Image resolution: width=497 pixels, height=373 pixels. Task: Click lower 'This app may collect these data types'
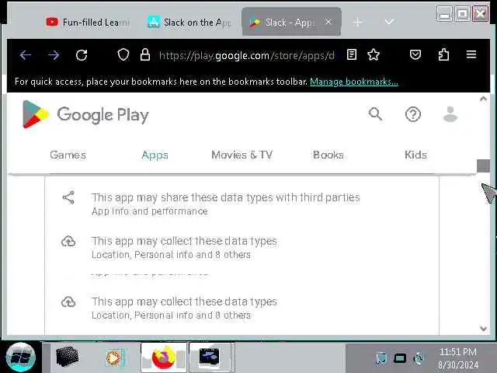184,302
